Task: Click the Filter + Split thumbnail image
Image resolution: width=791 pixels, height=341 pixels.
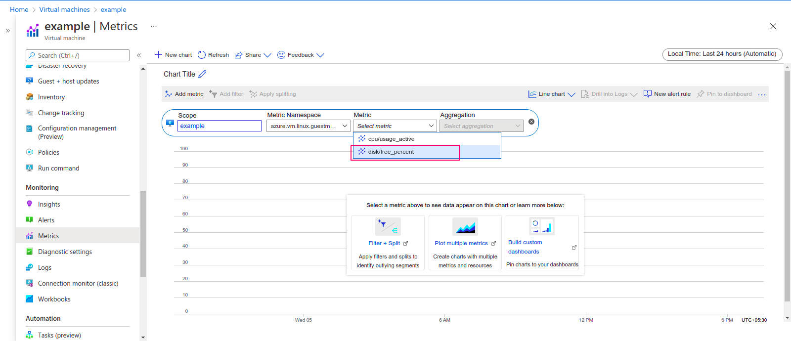Action: point(388,227)
